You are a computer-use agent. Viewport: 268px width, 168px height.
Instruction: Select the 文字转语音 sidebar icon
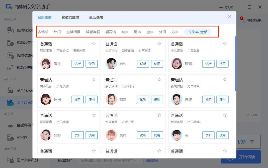11,103
